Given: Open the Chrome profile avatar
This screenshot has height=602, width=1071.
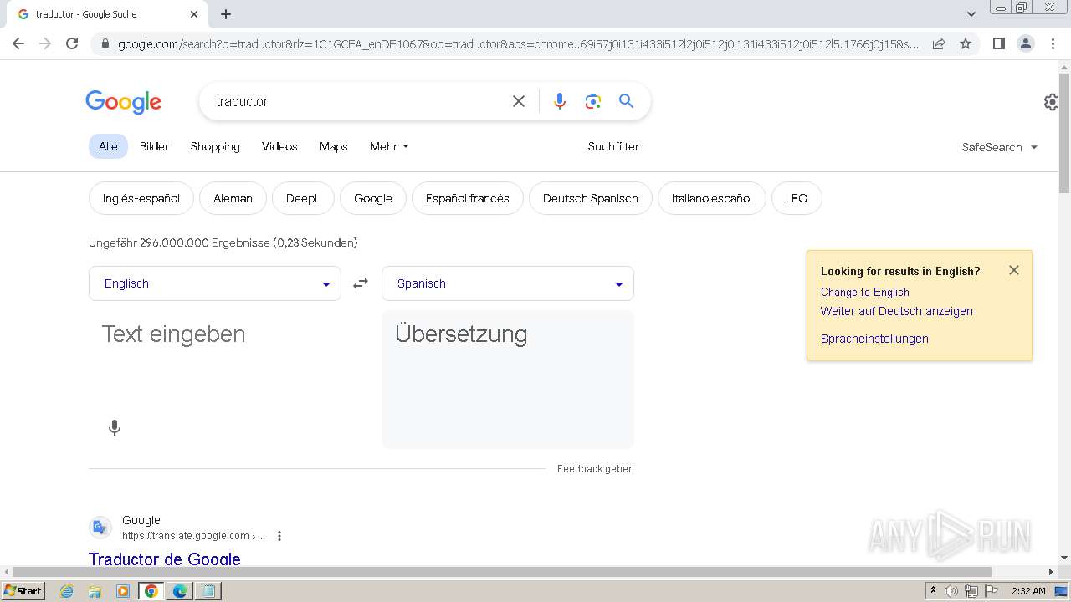Looking at the screenshot, I should click(x=1026, y=43).
